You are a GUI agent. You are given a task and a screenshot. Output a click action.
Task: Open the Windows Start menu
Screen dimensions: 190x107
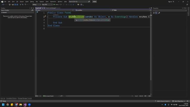pyautogui.click(x=3, y=105)
